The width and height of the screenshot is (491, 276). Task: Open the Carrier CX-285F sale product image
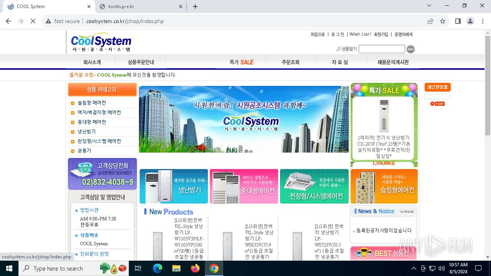click(x=384, y=116)
